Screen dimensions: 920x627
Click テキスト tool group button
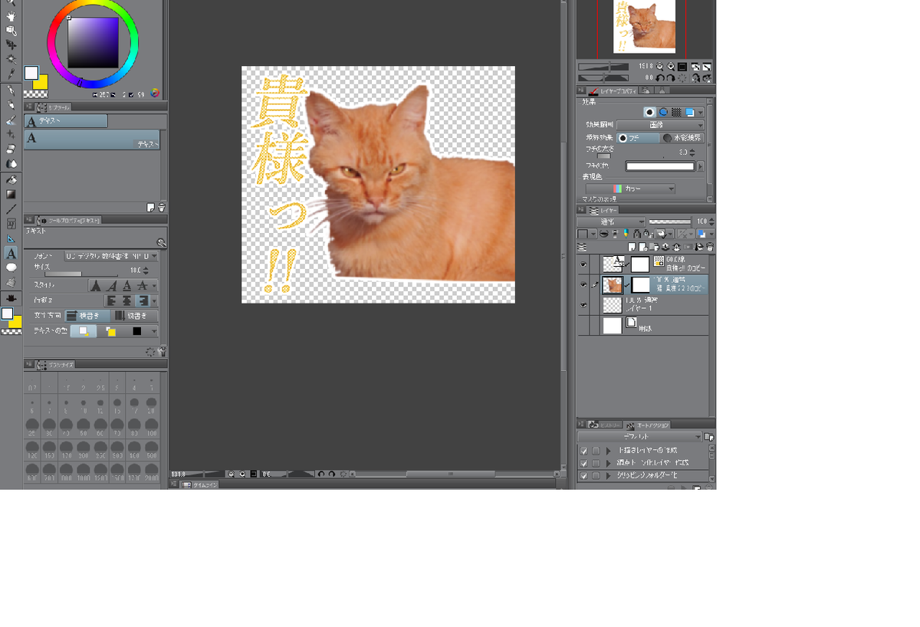click(66, 121)
